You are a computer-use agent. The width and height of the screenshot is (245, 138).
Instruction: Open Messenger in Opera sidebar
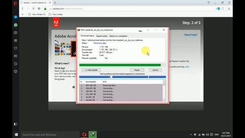click(16, 17)
